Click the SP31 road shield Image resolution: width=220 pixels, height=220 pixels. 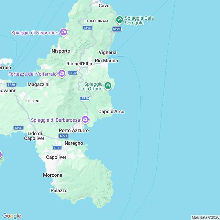[57, 148]
